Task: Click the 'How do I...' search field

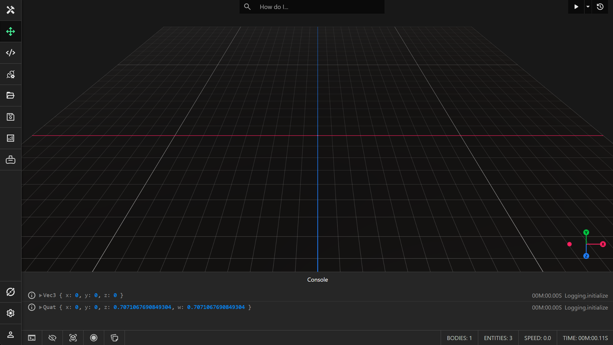Action: coord(311,7)
